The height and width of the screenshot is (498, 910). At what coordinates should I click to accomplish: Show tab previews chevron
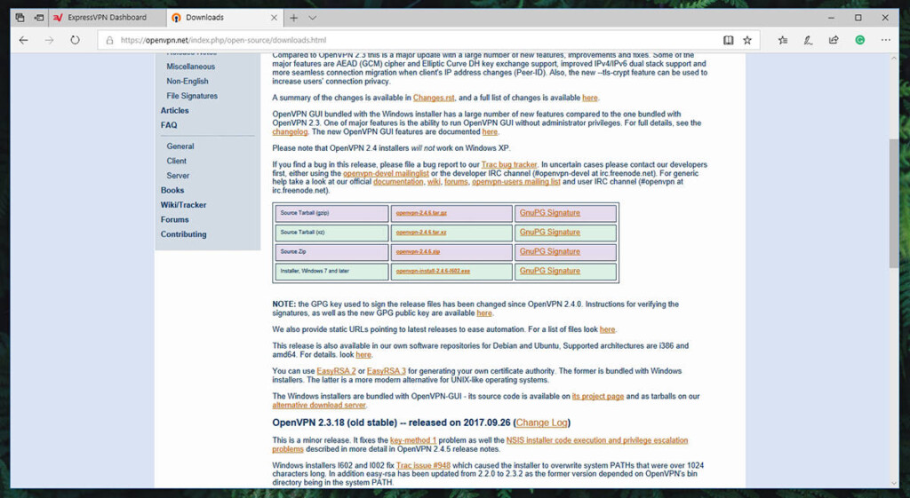[x=312, y=18]
